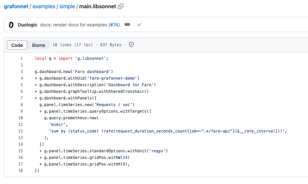
Task: Navigate to the simple folder breadcrumb
Action: point(67,6)
